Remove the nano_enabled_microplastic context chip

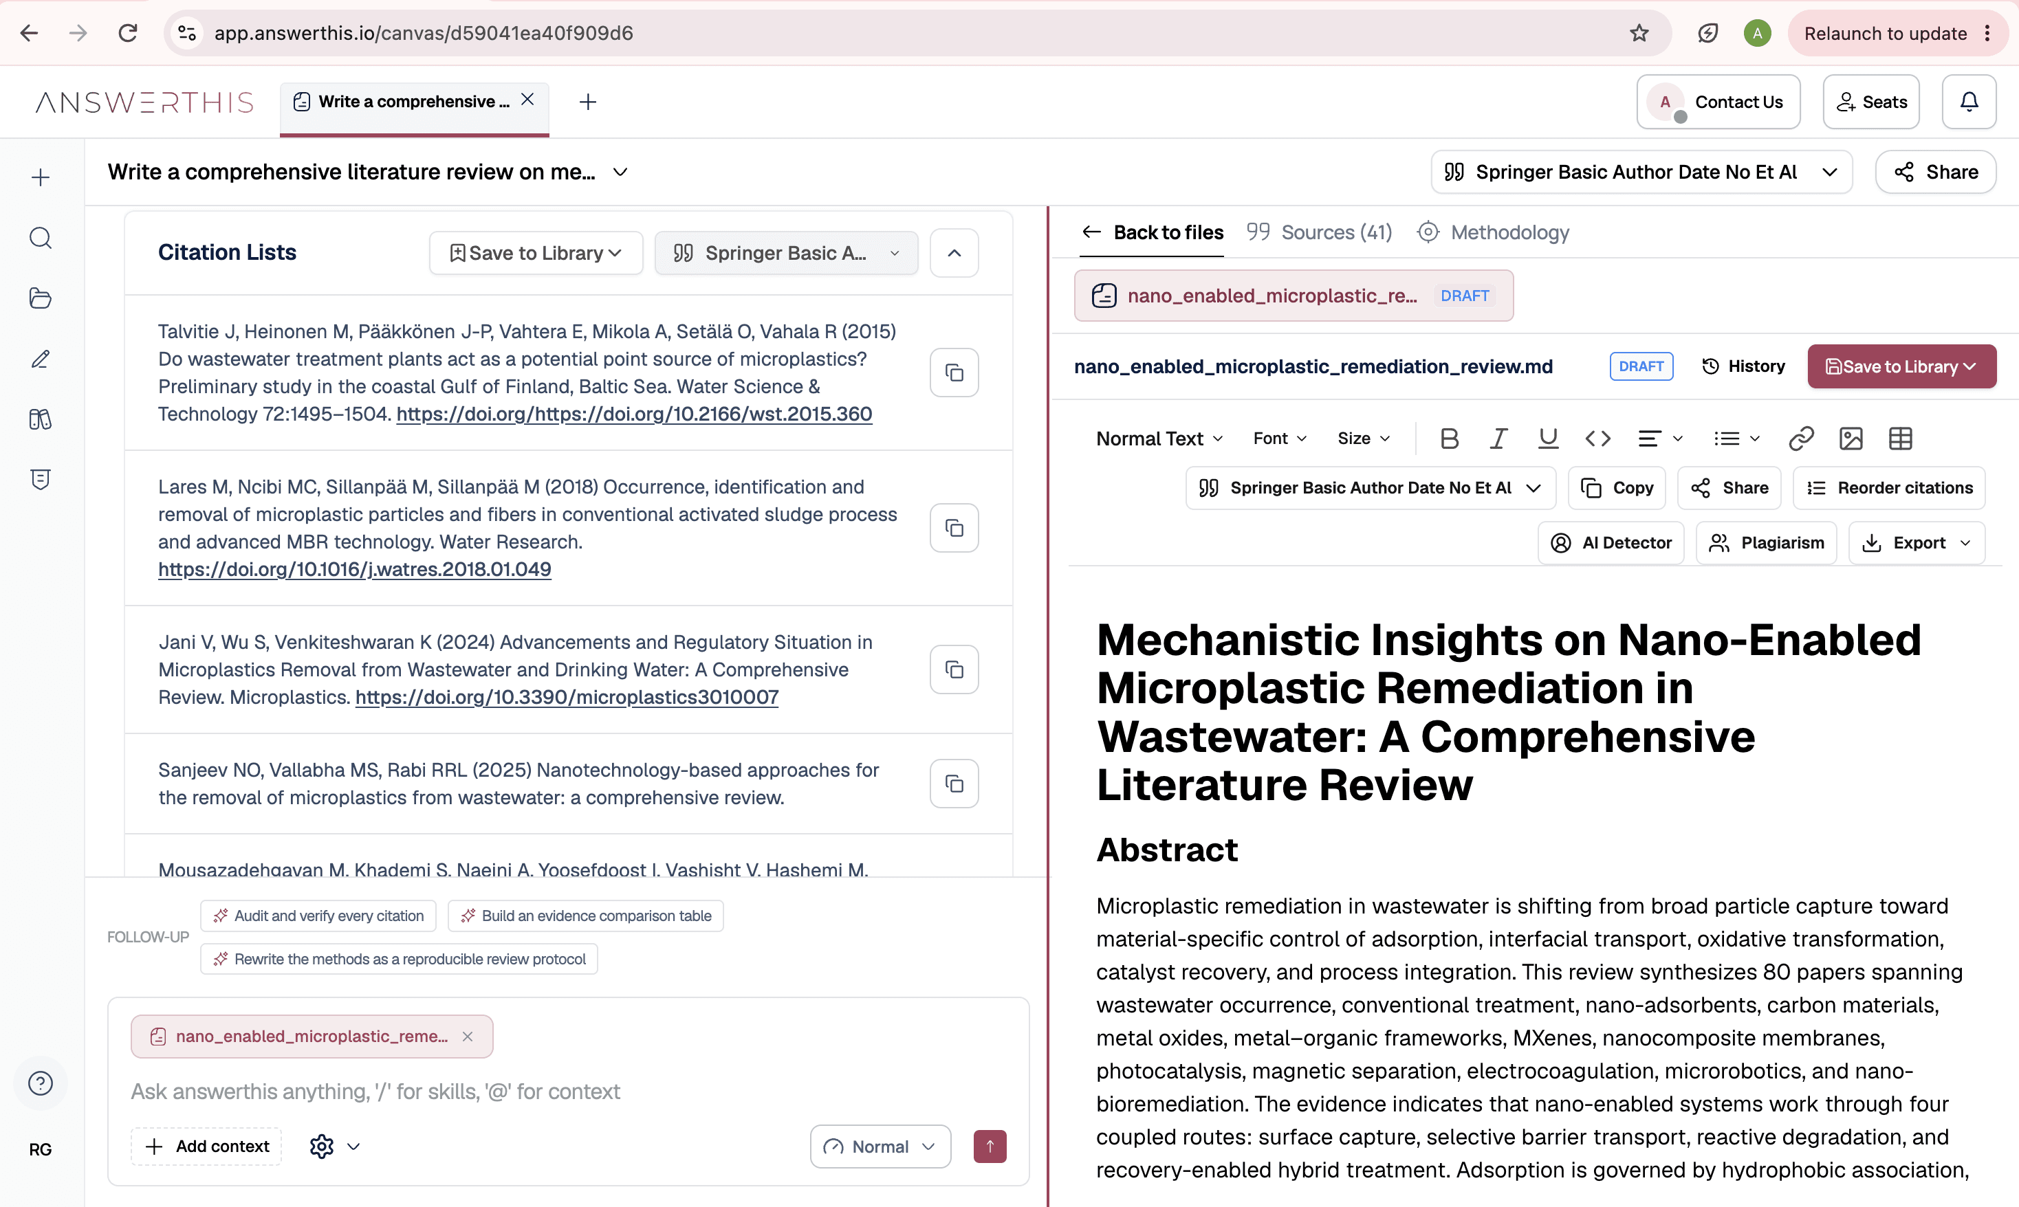[x=468, y=1037]
